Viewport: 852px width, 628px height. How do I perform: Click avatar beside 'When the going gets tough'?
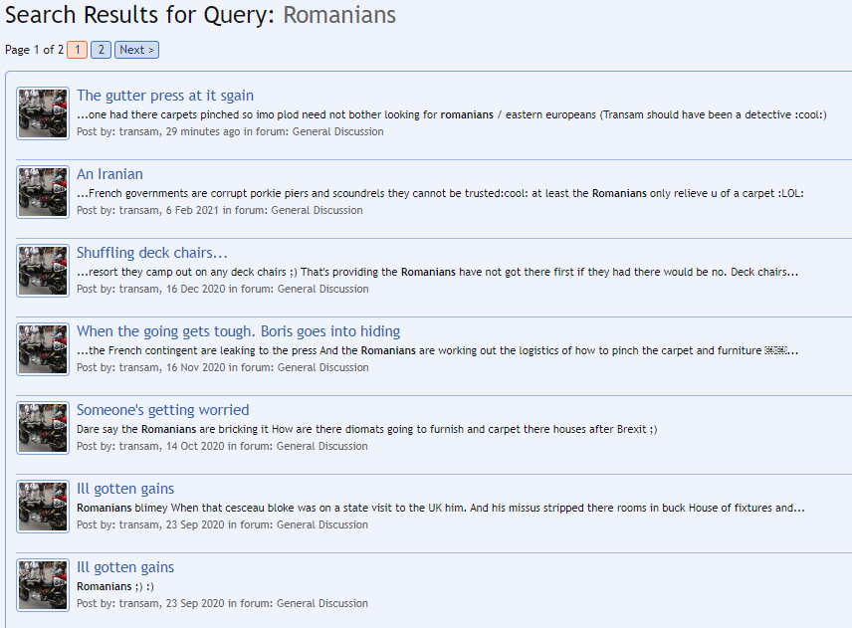coord(43,349)
